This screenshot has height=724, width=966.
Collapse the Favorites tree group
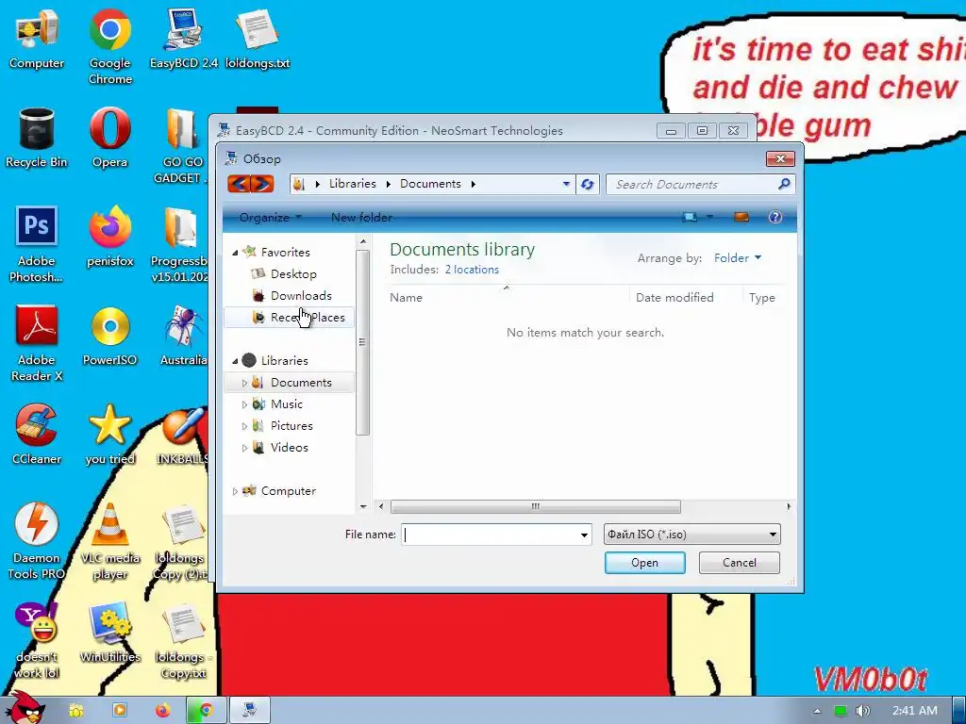click(235, 253)
